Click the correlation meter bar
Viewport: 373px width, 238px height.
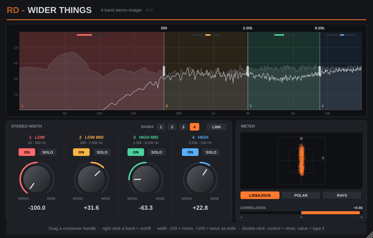301,213
